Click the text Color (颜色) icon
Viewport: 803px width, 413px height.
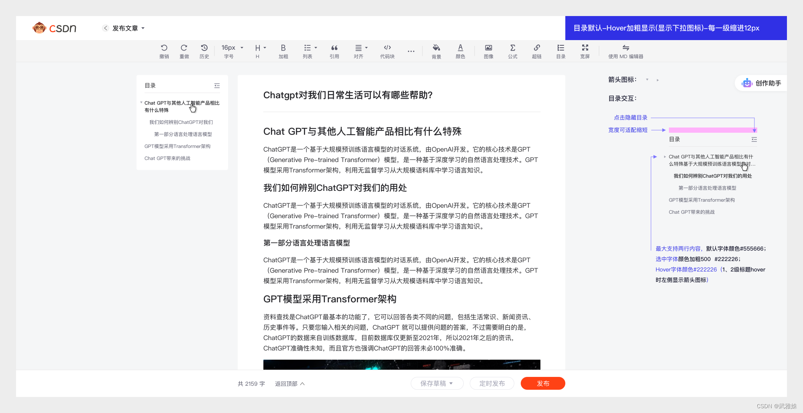(460, 48)
